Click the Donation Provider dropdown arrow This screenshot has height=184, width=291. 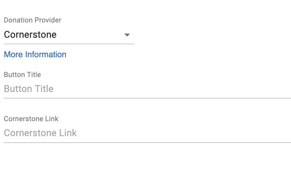point(127,35)
